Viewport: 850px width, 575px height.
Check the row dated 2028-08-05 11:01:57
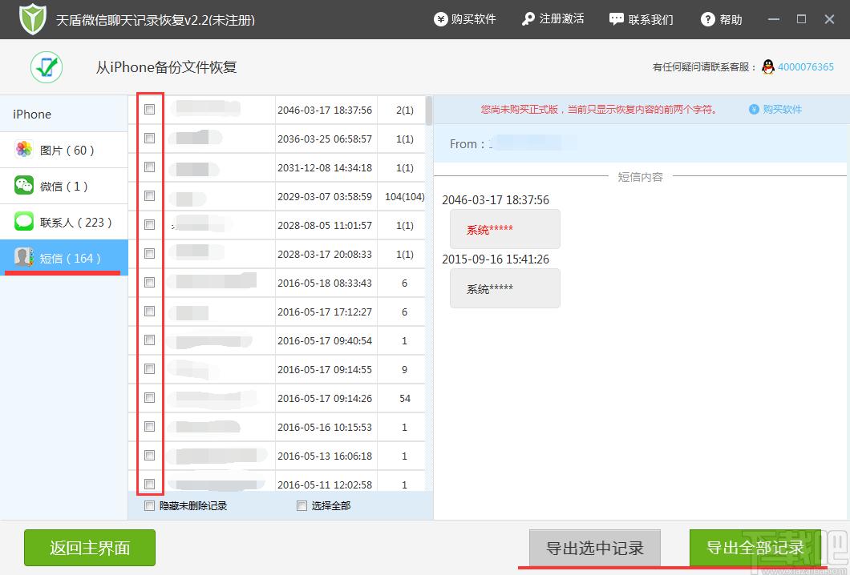tap(150, 225)
